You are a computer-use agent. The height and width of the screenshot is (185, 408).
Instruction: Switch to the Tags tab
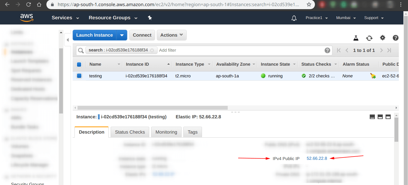tap(193, 132)
